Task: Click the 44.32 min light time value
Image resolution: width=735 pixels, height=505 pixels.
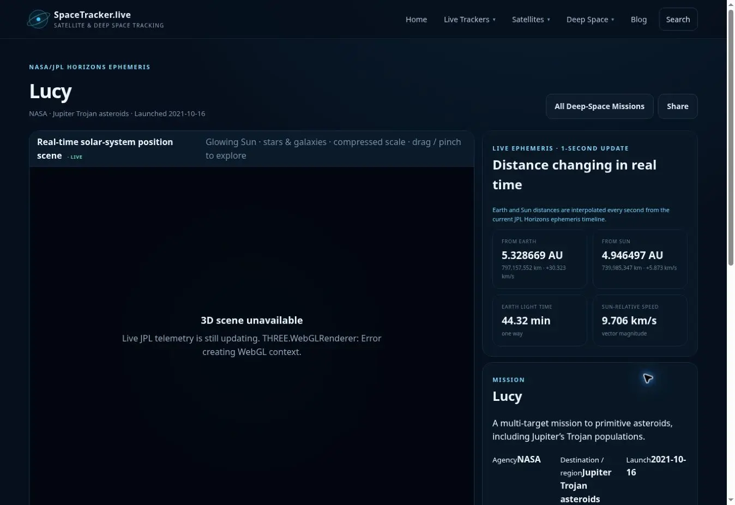Action: point(526,321)
